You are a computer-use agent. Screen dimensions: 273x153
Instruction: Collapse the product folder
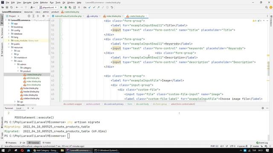pos(18,71)
